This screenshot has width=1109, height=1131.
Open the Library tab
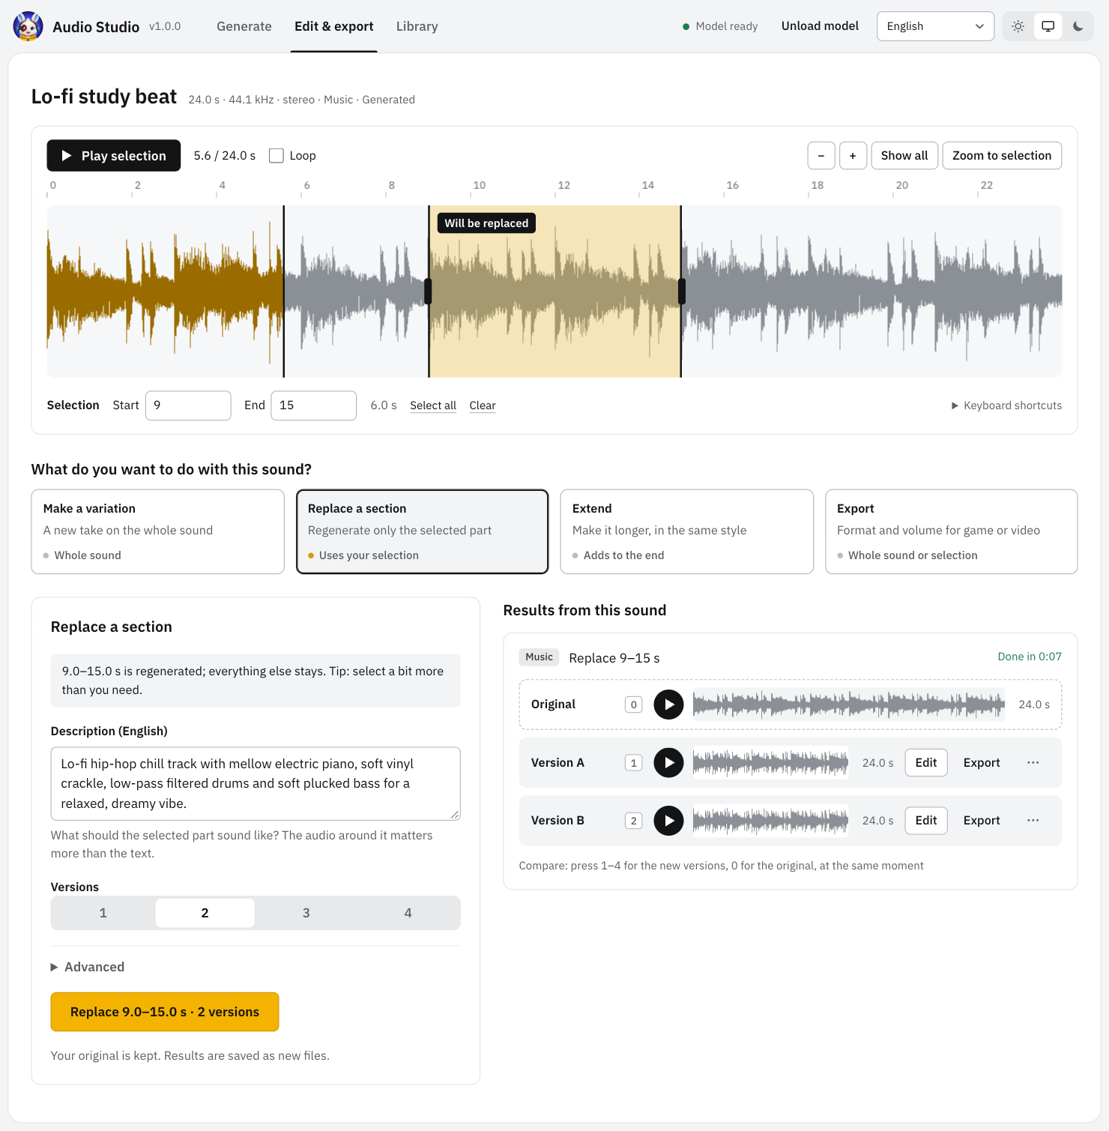click(417, 26)
